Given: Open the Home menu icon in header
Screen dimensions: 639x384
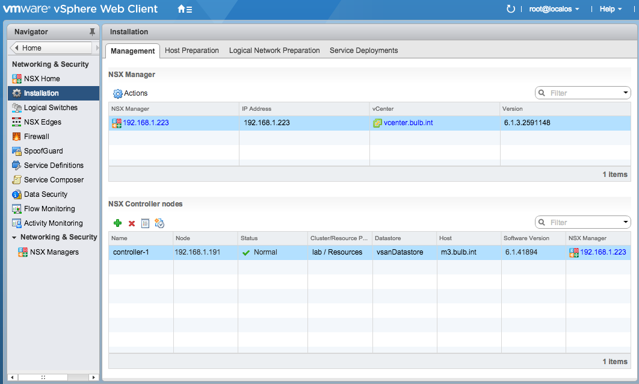Looking at the screenshot, I should pos(185,9).
